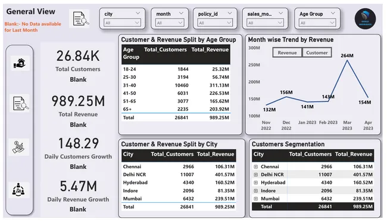
Task: Expand the Chennai row in Customers Segmentation
Action: [255, 167]
